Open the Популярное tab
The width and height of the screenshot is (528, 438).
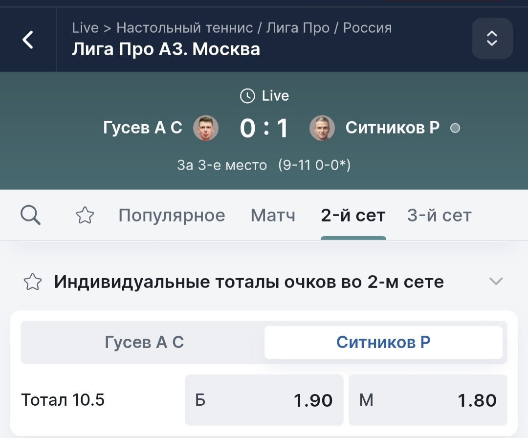coord(172,215)
